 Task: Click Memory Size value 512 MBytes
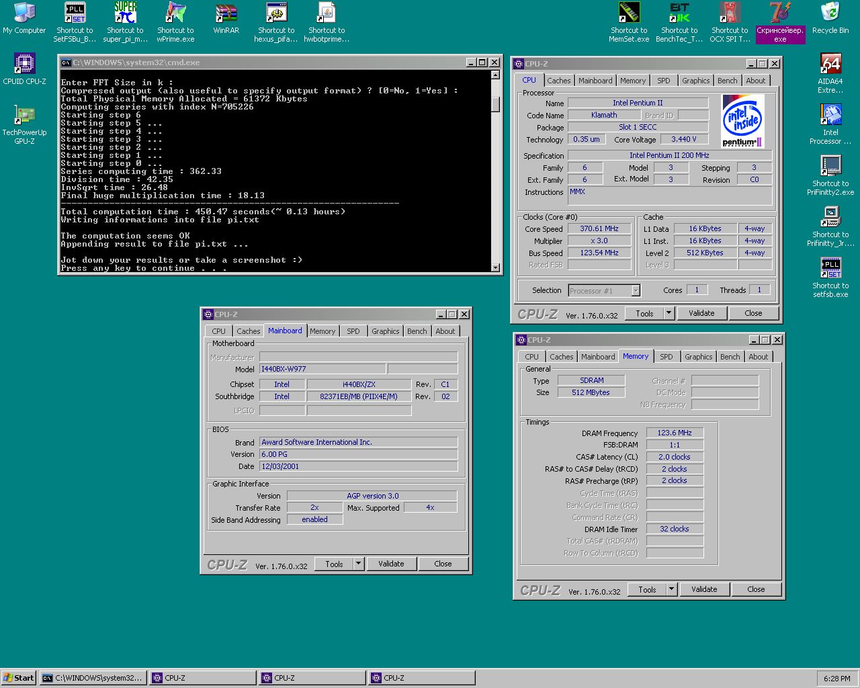click(x=591, y=392)
